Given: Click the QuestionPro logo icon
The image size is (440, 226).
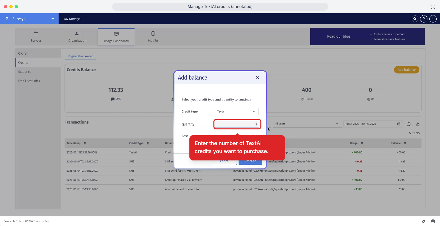Looking at the screenshot, I should pos(7,19).
